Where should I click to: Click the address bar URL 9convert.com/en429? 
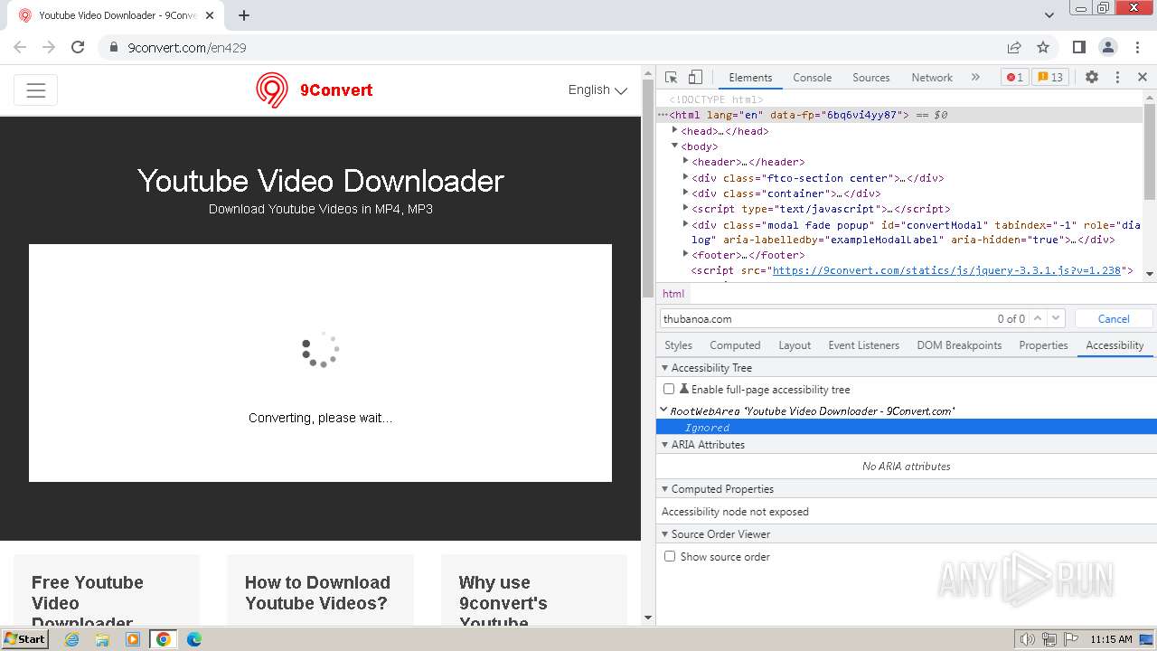[x=187, y=47]
